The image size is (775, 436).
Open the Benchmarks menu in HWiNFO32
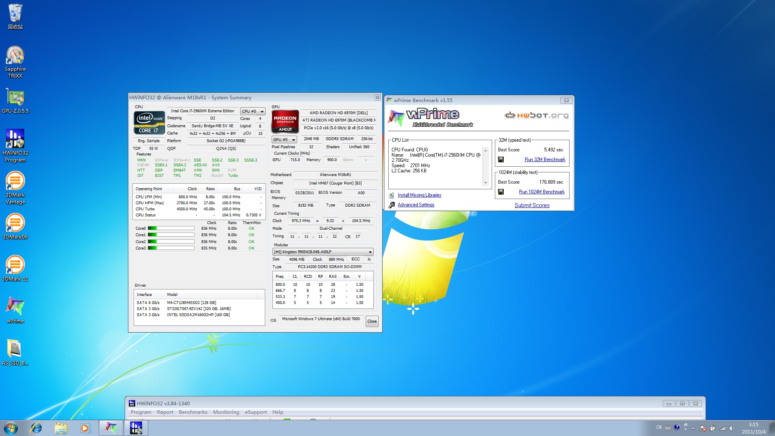point(193,412)
